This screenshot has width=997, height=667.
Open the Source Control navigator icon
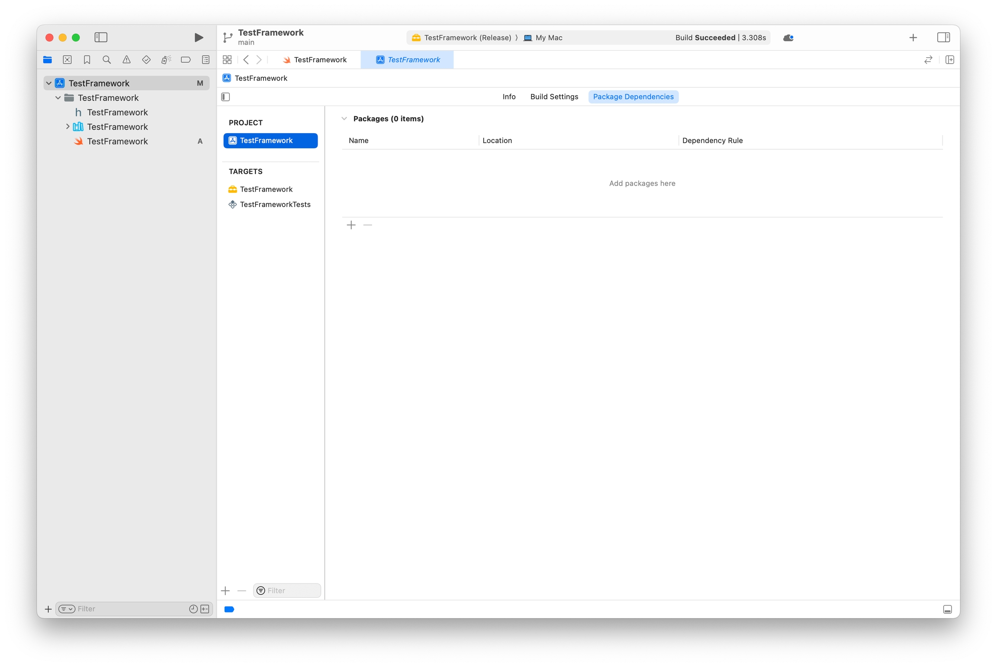click(67, 60)
